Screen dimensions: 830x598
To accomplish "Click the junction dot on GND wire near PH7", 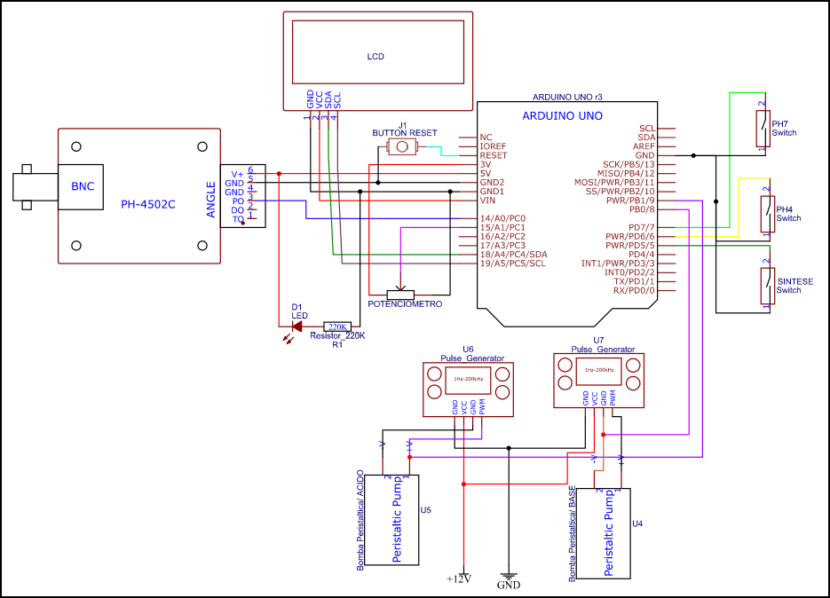I will [693, 155].
